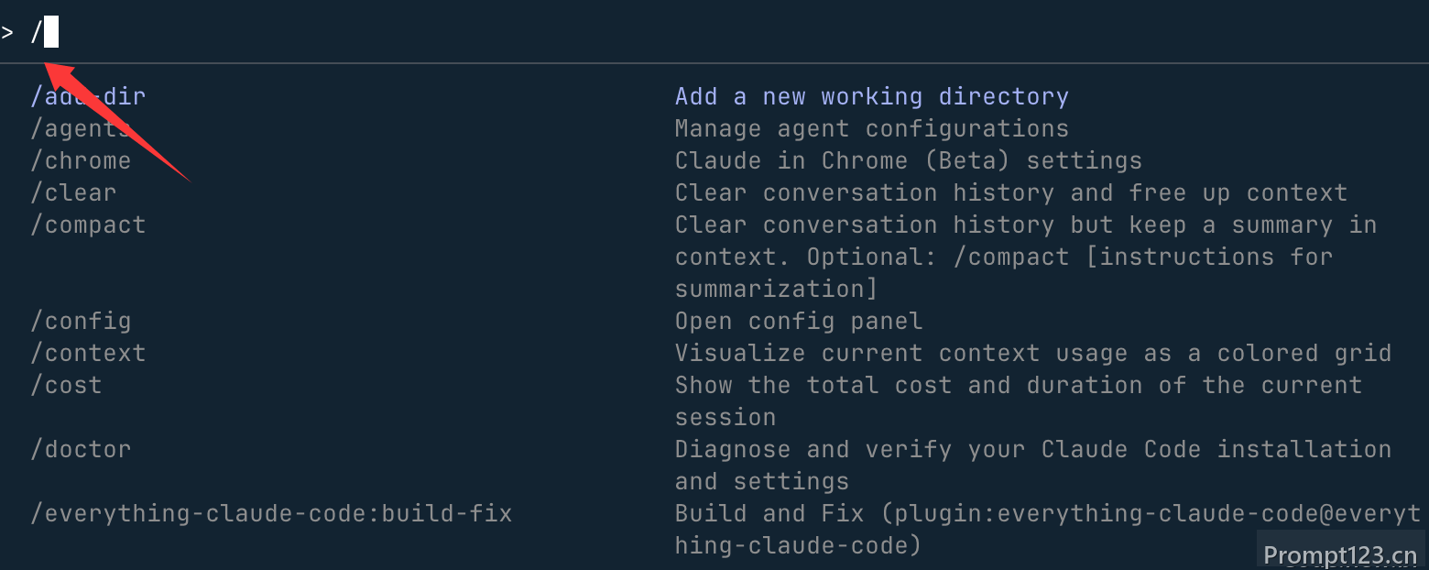Viewport: 1429px width, 570px height.
Task: Run the /doctor command entry
Action: [x=81, y=449]
